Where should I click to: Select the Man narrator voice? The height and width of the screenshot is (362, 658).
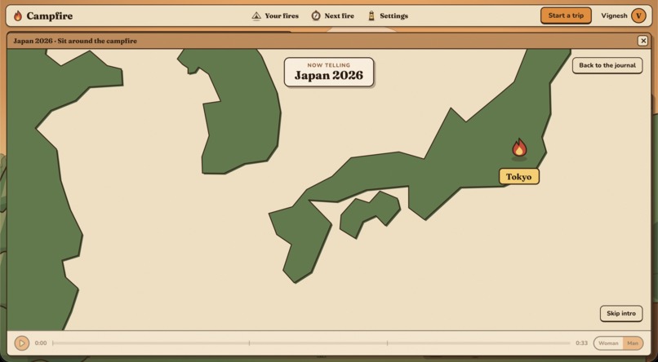point(633,343)
